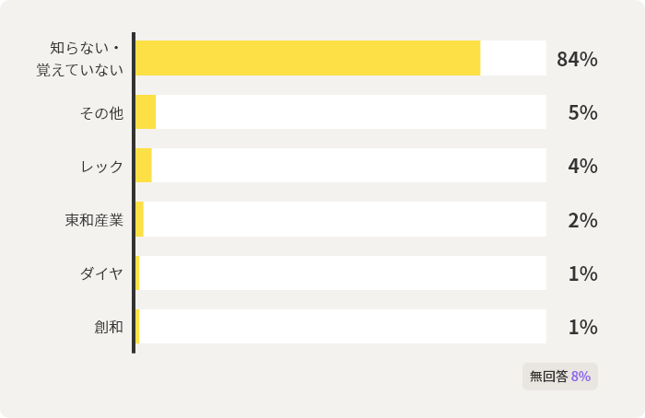Click the レック label
The image size is (645, 418).
pyautogui.click(x=101, y=167)
